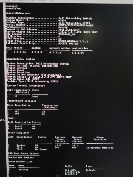Click the PHY temperature sensor row

coord(26,114)
